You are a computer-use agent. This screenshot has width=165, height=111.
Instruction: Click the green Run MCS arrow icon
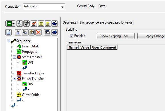9,24
